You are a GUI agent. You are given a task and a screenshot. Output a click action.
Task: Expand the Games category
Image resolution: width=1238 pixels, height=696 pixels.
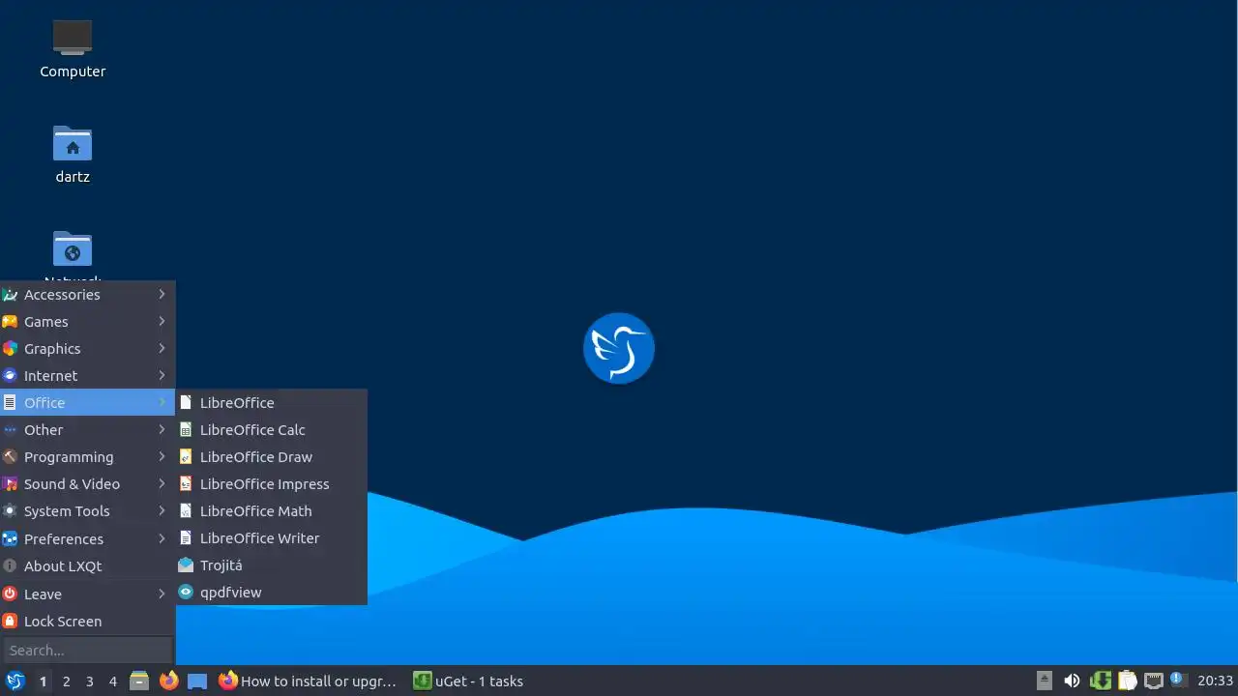[87, 322]
